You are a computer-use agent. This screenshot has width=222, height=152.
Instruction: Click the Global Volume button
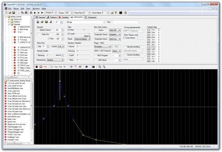point(45,30)
